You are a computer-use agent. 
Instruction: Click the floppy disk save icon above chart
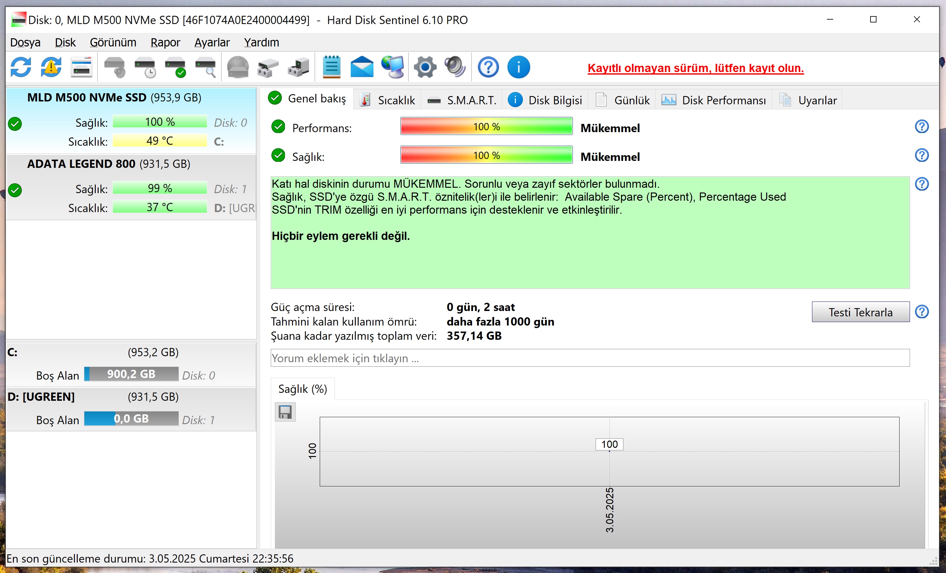(x=285, y=412)
